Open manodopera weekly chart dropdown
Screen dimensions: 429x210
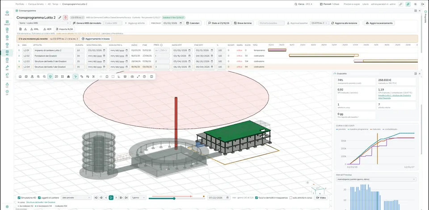click(x=376, y=179)
